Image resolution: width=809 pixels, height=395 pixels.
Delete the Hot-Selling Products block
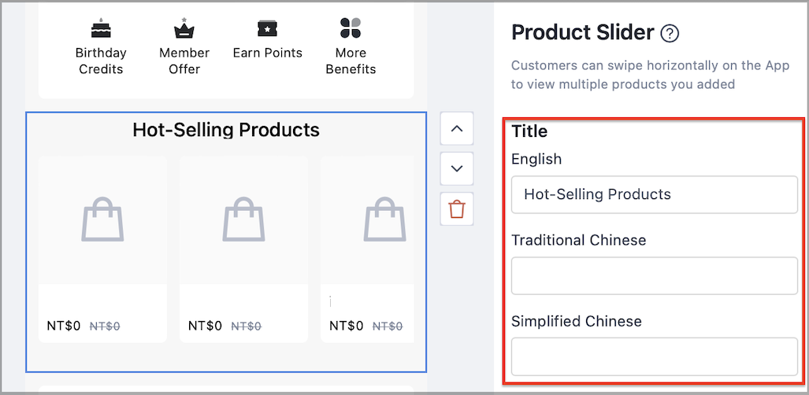coord(457,209)
